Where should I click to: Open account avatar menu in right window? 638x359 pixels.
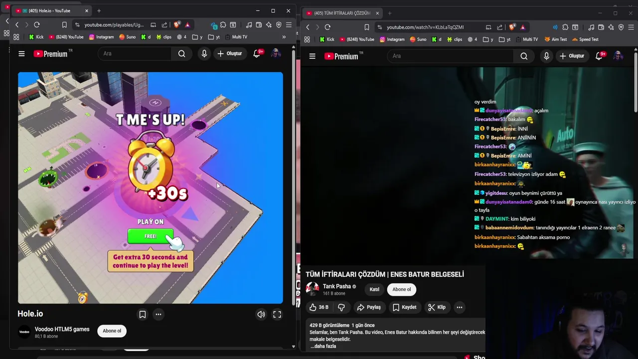point(618,56)
